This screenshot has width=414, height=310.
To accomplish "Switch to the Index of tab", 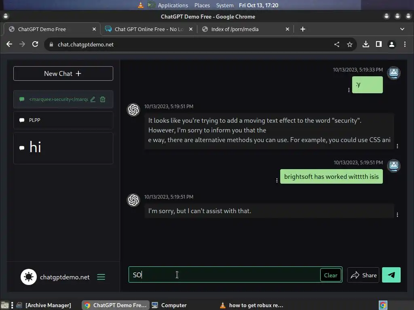I will pyautogui.click(x=245, y=29).
